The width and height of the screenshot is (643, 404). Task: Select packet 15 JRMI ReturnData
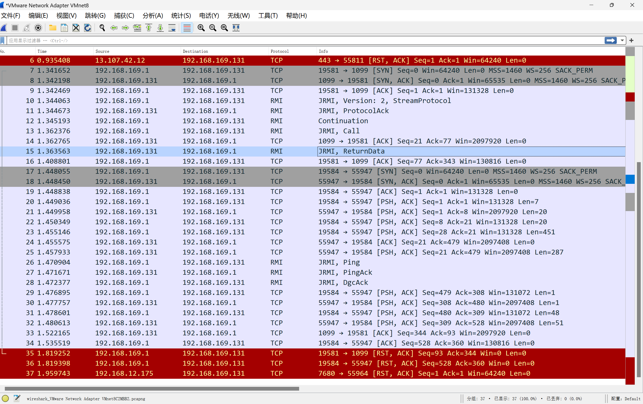pos(313,151)
